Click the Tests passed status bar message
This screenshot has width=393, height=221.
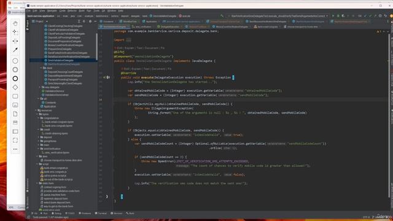point(50,217)
